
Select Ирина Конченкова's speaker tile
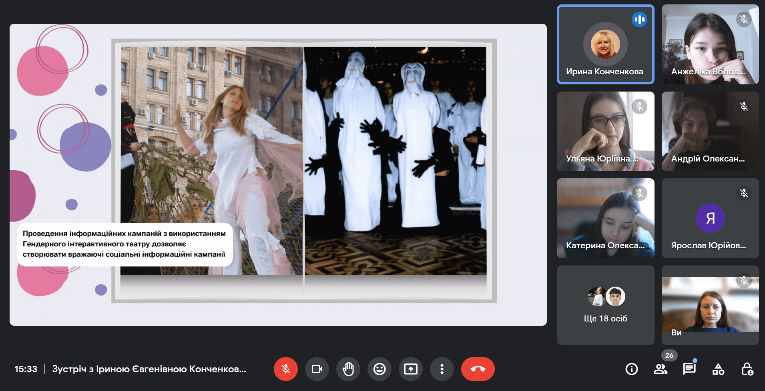pos(605,44)
